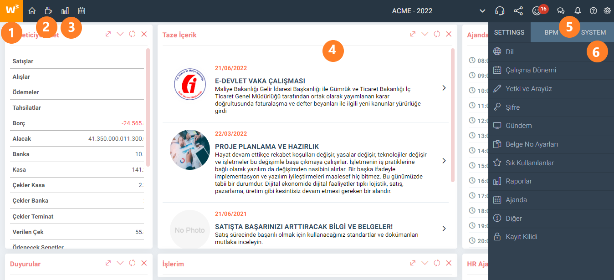
Task: Open the E-DEVLET VAKA ÇALIŞMASI article
Action: 260,81
